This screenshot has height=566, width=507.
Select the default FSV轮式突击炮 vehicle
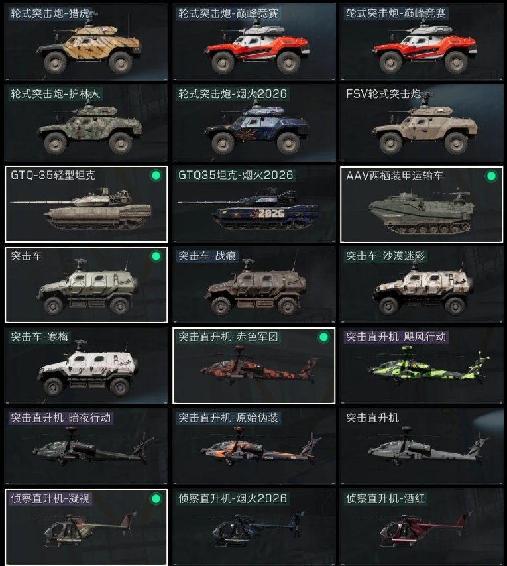click(x=422, y=123)
